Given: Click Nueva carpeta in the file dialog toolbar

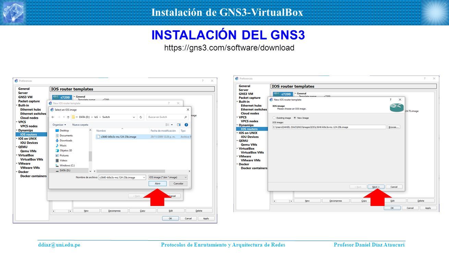Looking at the screenshot, I should pyautogui.click(x=80, y=125).
